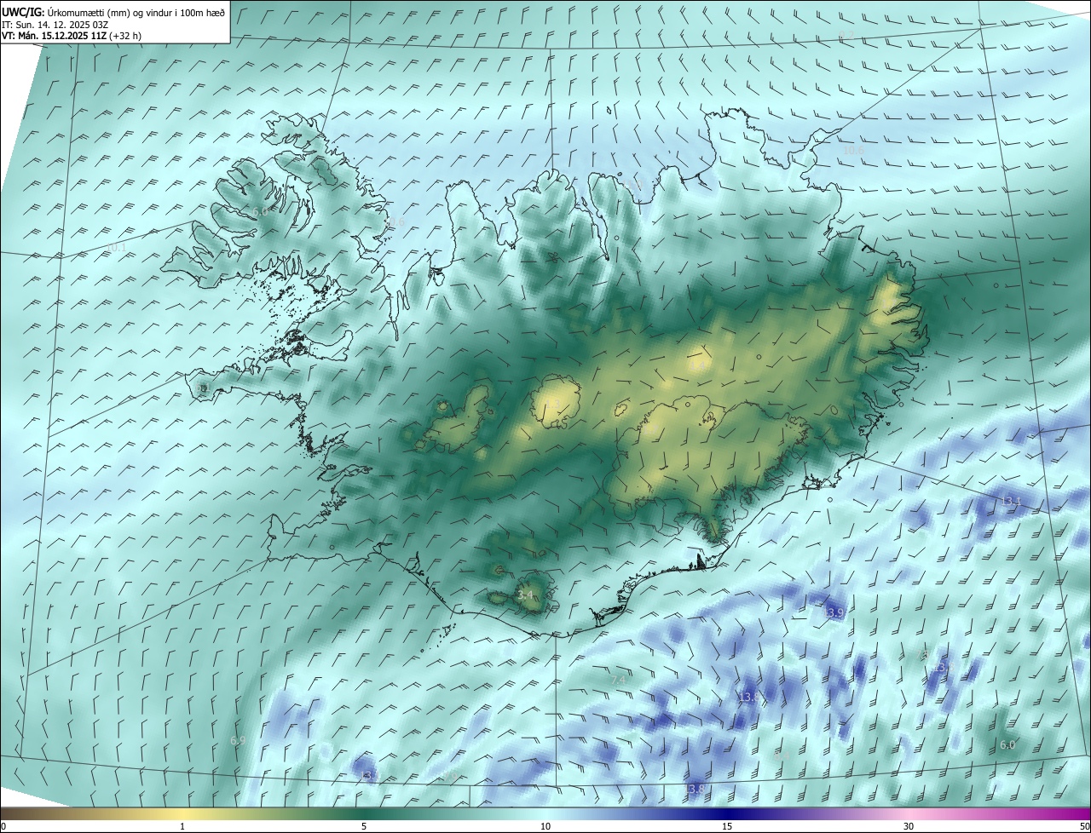This screenshot has width=1091, height=833.
Task: Click the "50" tick on the color scale
Action: point(1084,826)
